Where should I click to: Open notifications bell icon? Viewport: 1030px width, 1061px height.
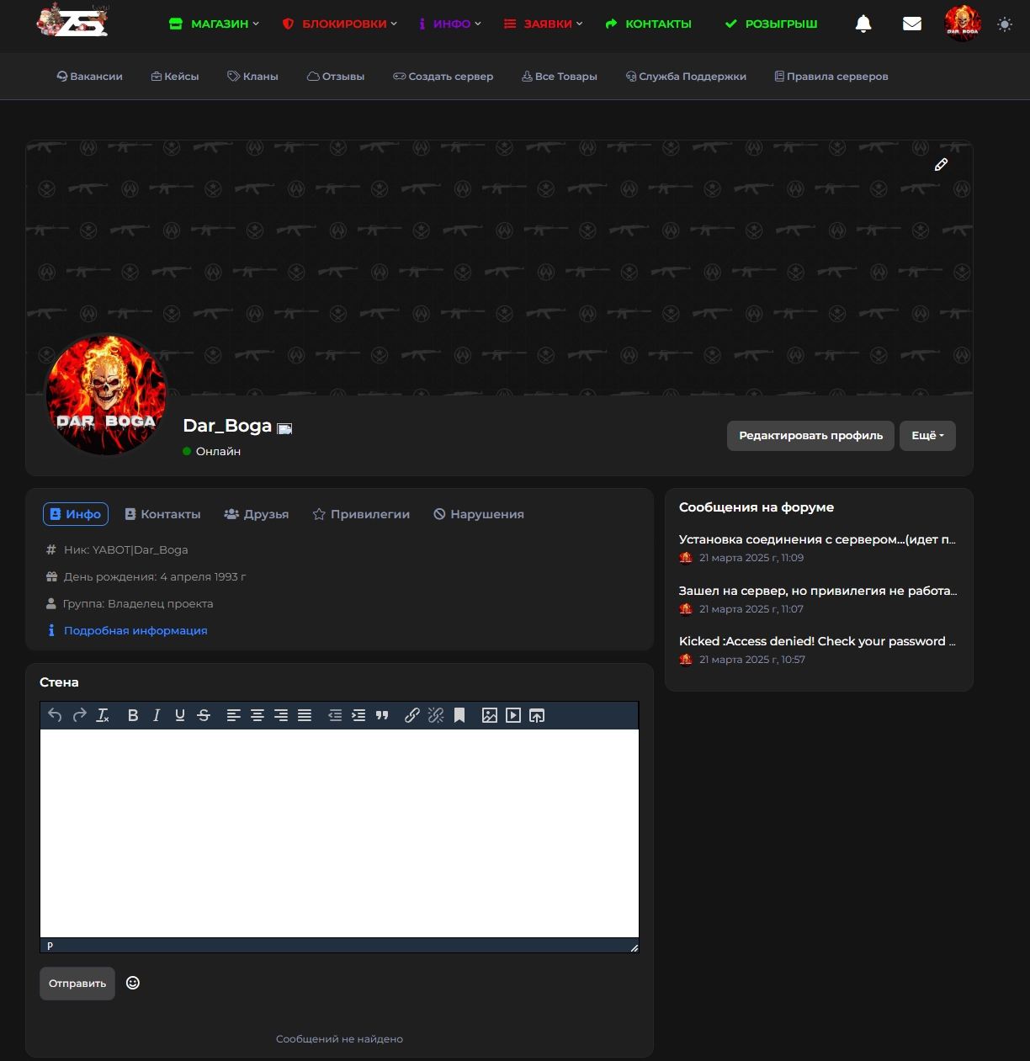coord(863,24)
